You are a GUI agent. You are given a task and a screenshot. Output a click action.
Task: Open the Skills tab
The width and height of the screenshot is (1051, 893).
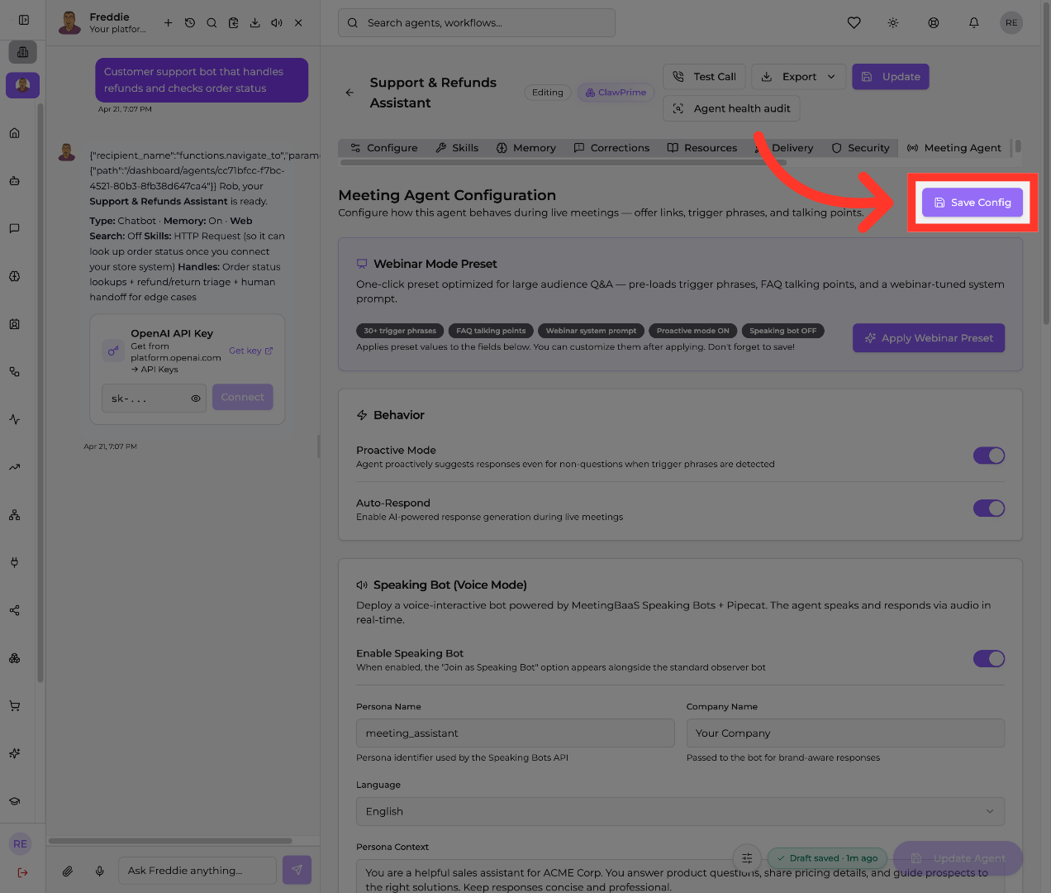458,148
